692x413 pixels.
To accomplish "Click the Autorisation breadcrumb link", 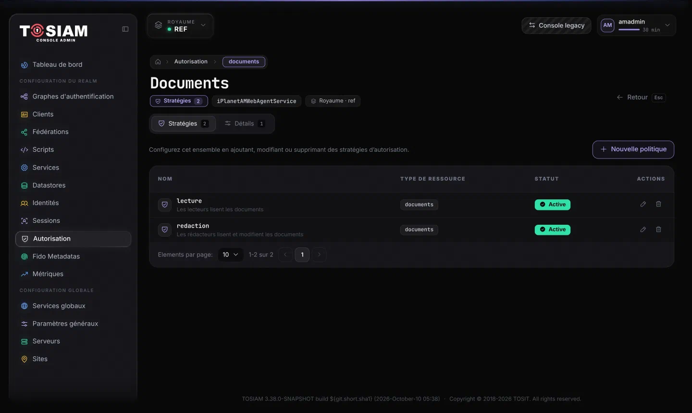I will (191, 62).
